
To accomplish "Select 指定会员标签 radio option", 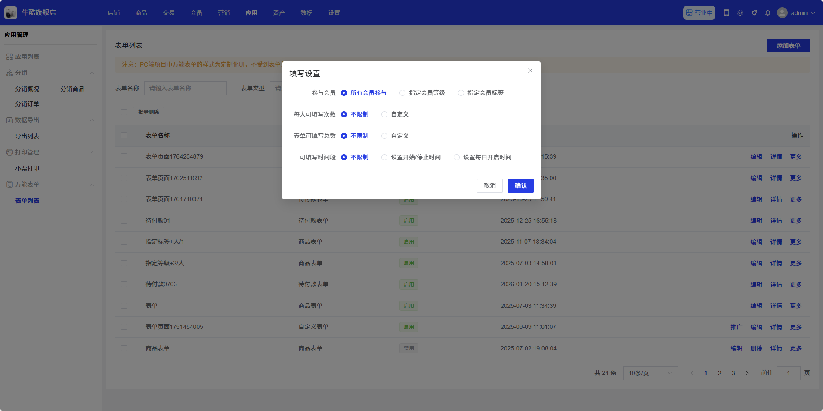I will 461,93.
